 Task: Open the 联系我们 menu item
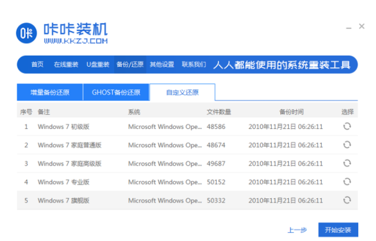194,64
